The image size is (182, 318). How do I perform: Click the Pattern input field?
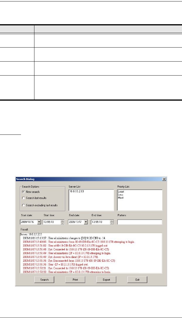(x=140, y=222)
